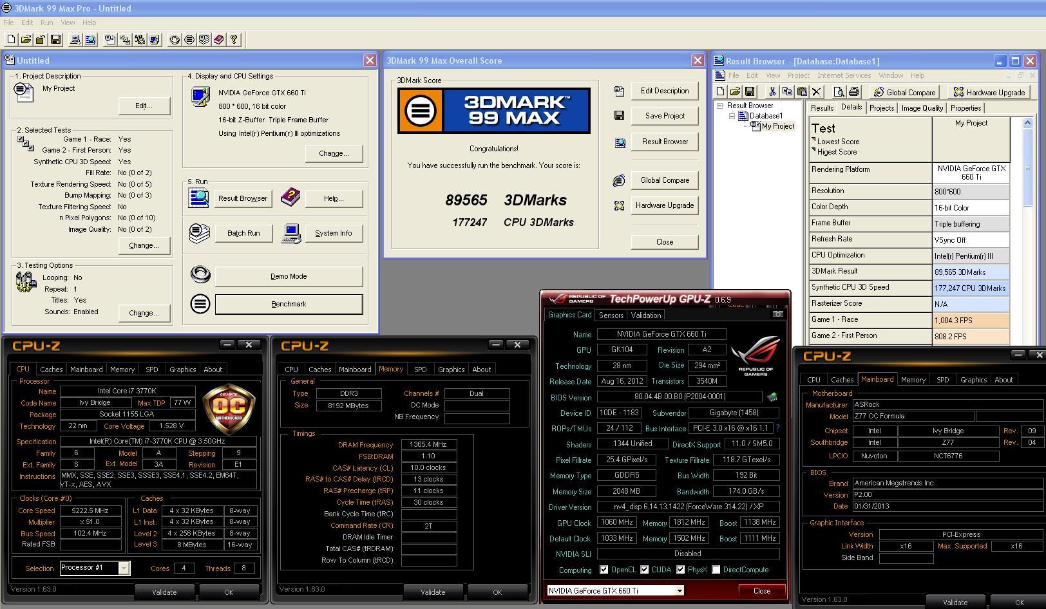Open Run menu in 3DMark menu bar
Viewport: 1046px width, 609px height.
(47, 23)
